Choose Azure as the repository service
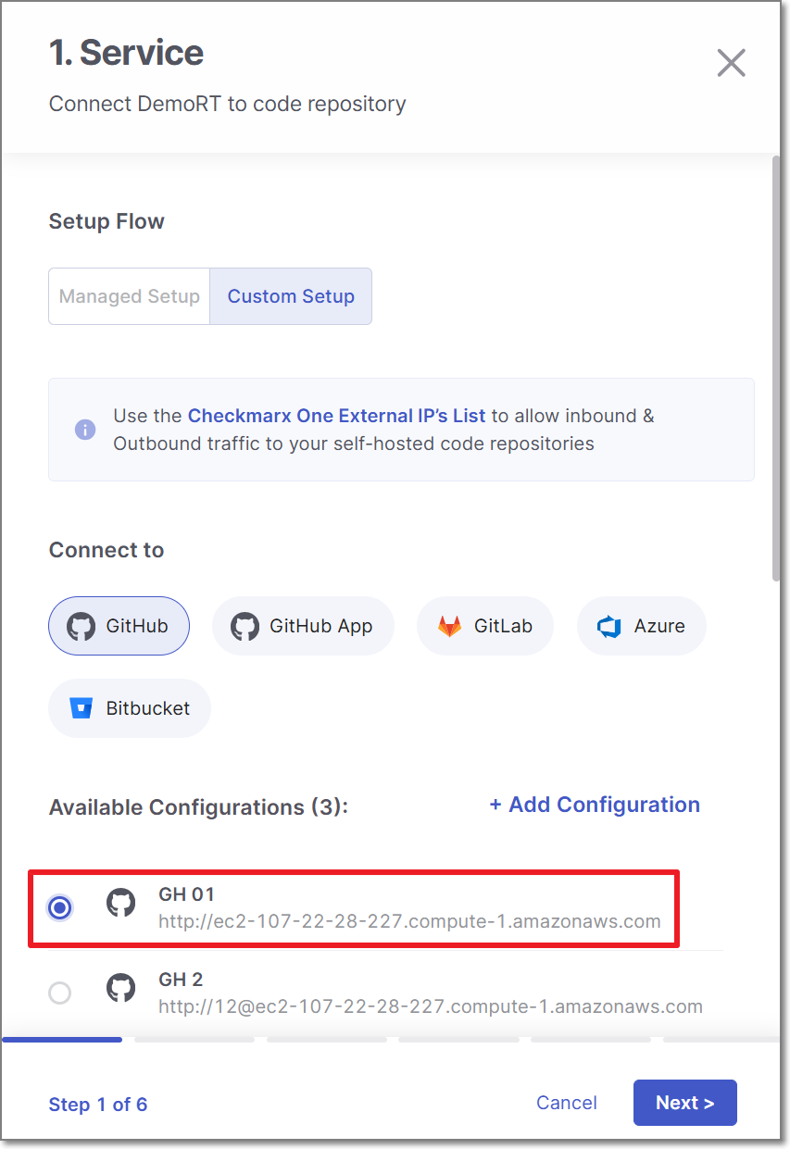This screenshot has width=790, height=1149. point(641,626)
